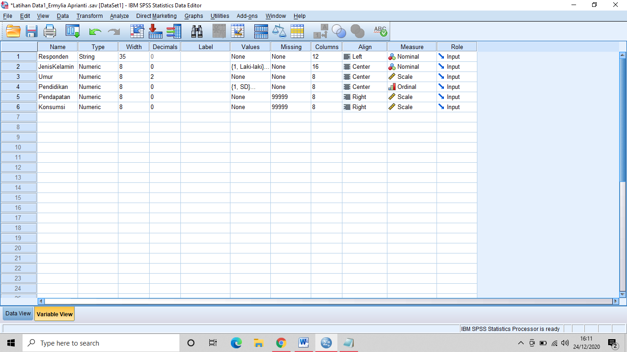Click the Undo toolbar icon
This screenshot has height=352, width=627.
click(95, 31)
